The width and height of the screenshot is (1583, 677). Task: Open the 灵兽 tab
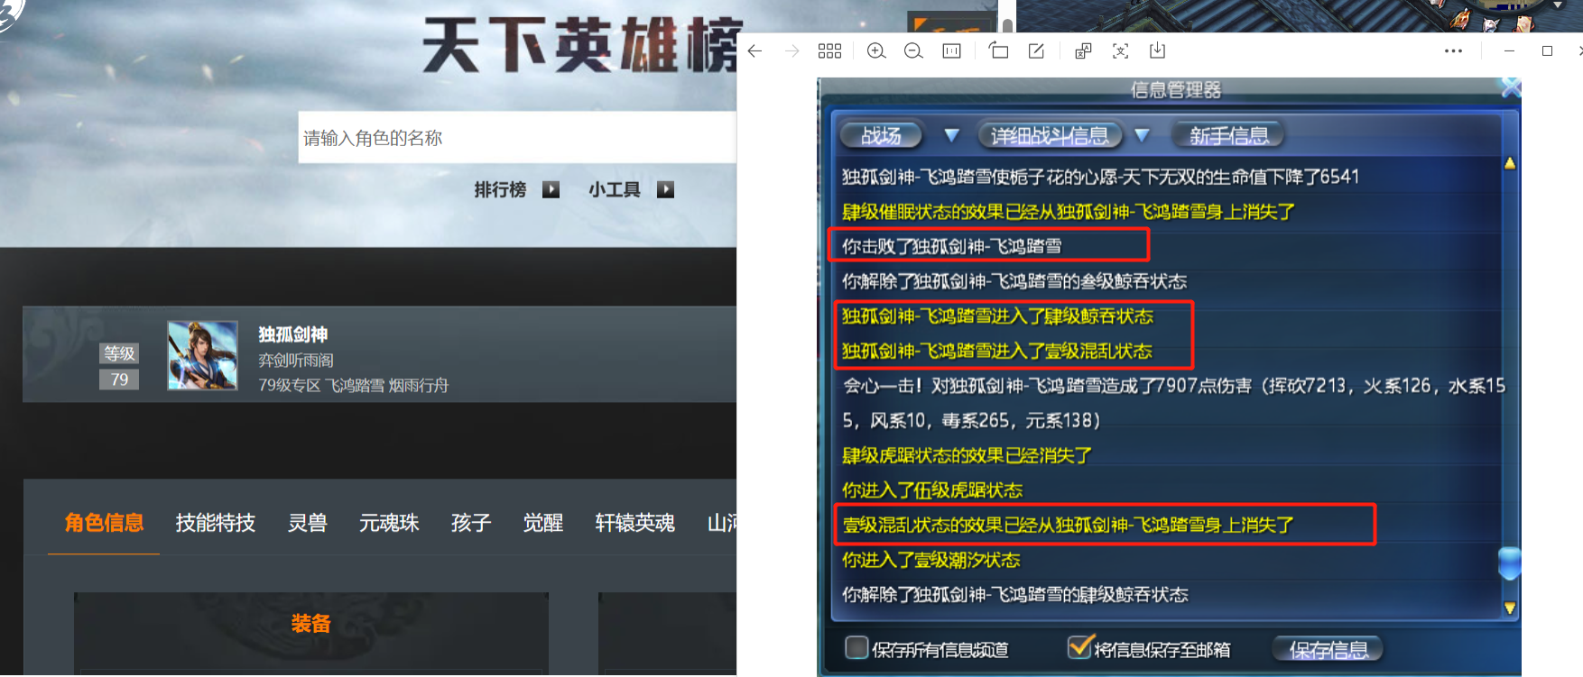(307, 523)
